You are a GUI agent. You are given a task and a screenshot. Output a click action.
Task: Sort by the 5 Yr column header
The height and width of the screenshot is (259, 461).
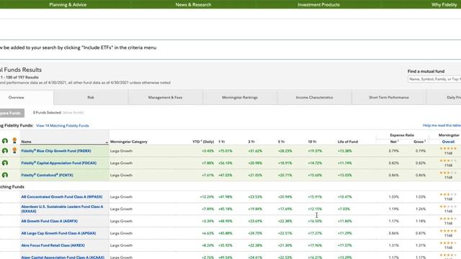click(x=281, y=142)
